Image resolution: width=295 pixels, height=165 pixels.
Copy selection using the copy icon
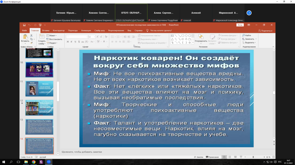pyautogui.click(x=31, y=39)
